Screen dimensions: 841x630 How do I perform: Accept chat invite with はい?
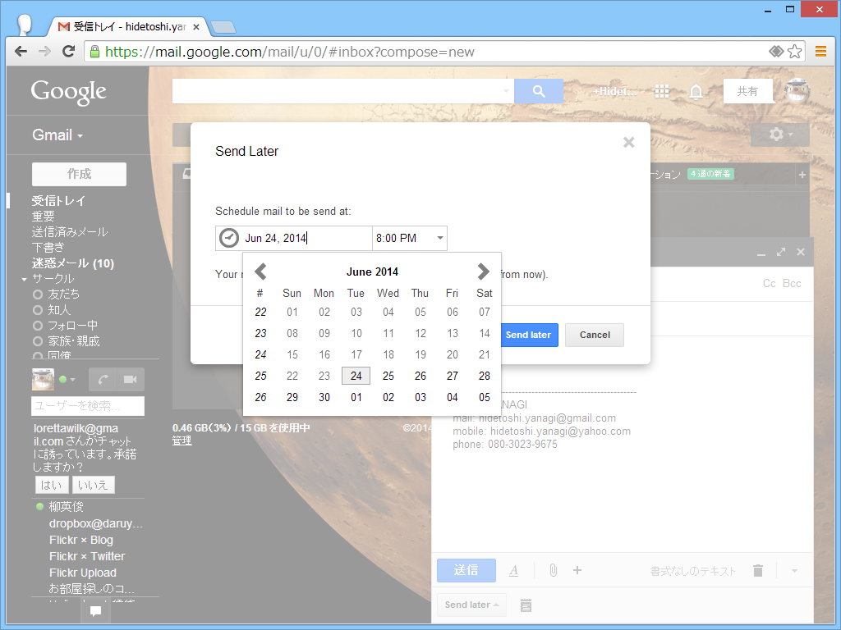click(x=52, y=486)
